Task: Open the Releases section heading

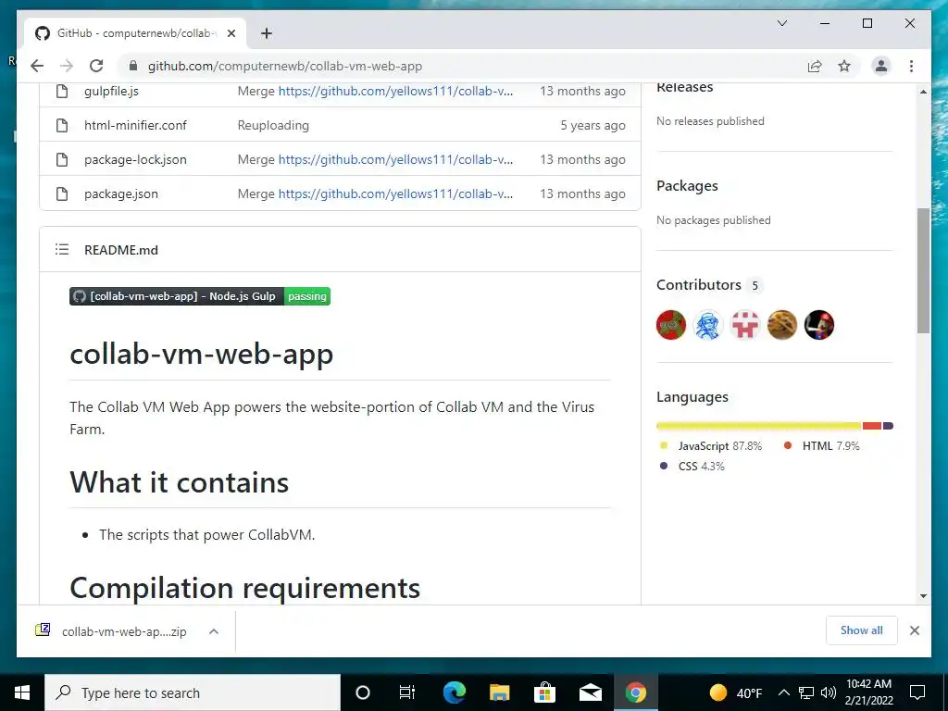Action: (684, 87)
